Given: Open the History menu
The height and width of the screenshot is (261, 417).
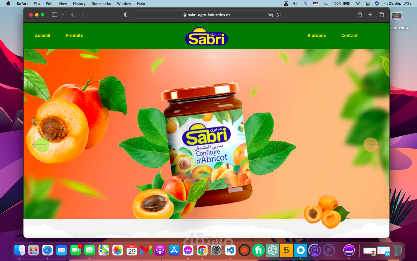Looking at the screenshot, I should pos(79,3).
